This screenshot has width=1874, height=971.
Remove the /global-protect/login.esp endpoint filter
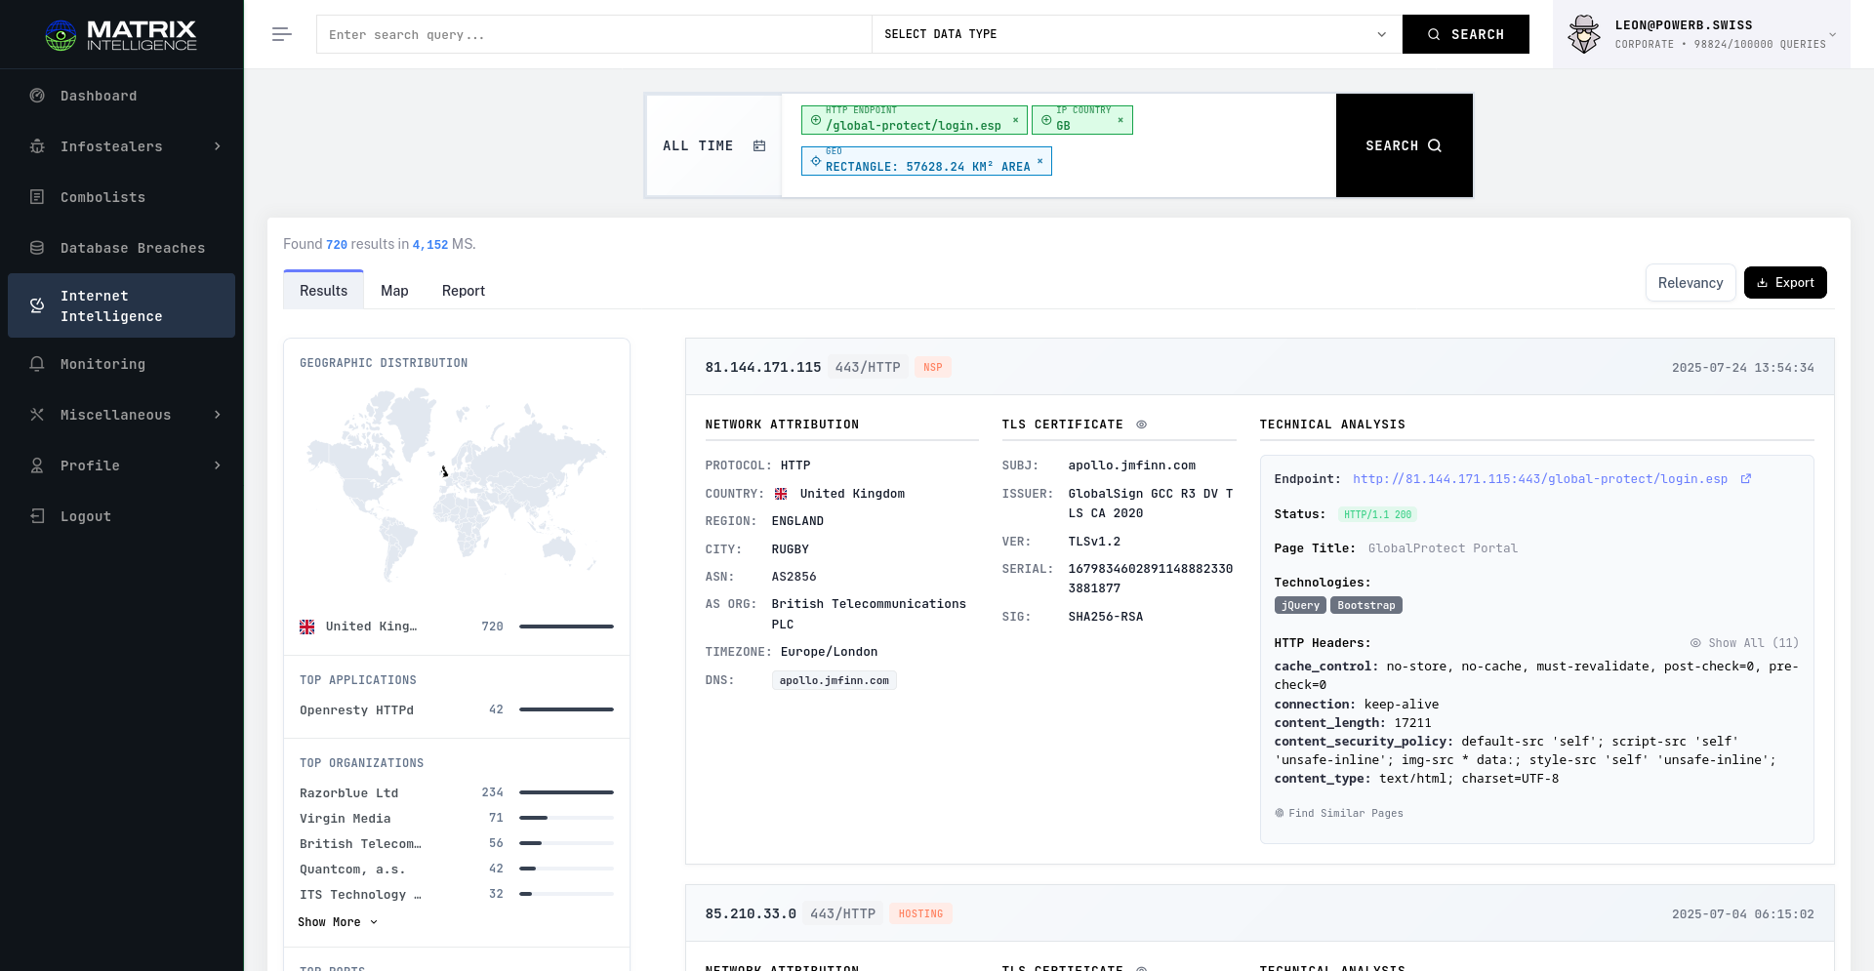[1015, 120]
